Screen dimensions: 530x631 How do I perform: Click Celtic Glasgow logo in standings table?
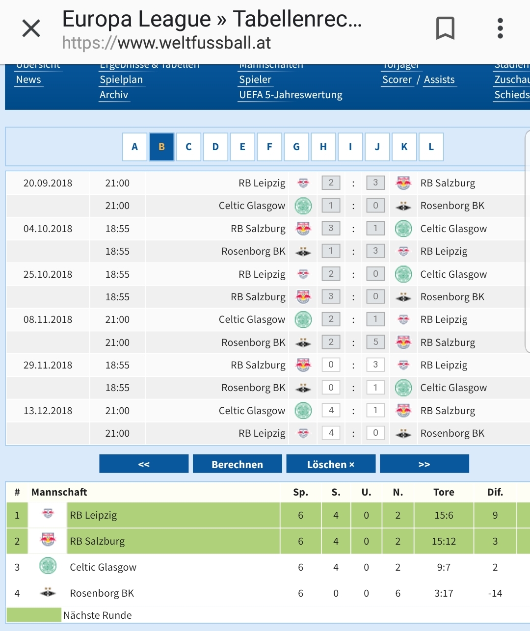[48, 566]
